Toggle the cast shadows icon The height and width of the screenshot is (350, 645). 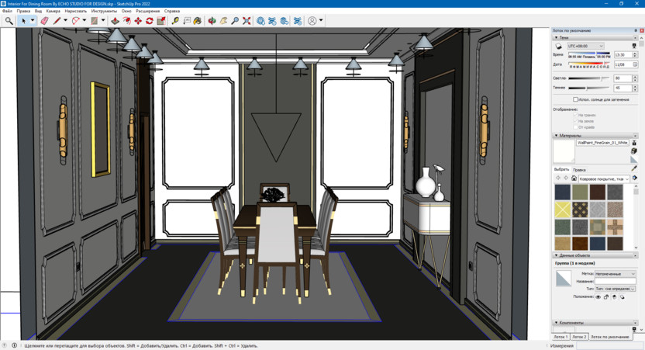622,297
